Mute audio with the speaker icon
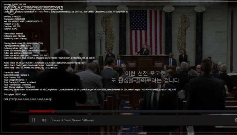The height and width of the screenshot is (135, 237). coord(44,120)
